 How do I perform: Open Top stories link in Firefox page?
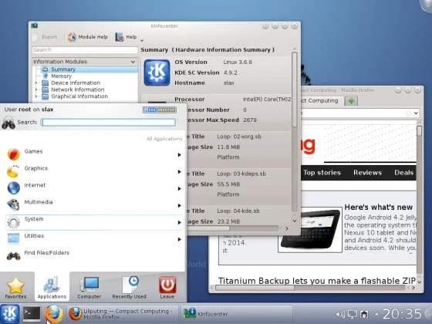pyautogui.click(x=322, y=173)
